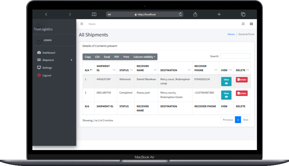
Task: Delete the Daniel Okonkwo shipment
Action: point(241,80)
